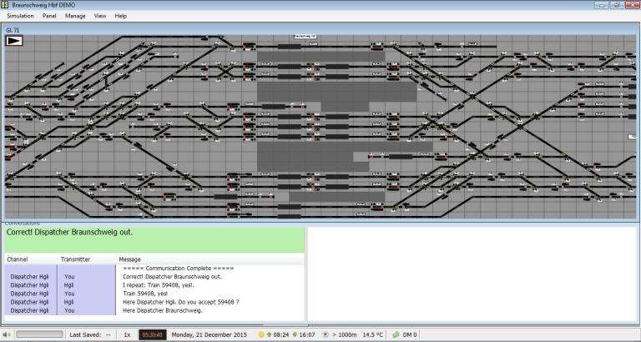This screenshot has width=641, height=342.
Task: Click the Message column header
Action: point(129,259)
